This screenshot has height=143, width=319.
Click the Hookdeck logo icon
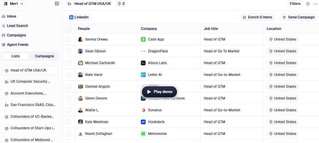(143, 122)
